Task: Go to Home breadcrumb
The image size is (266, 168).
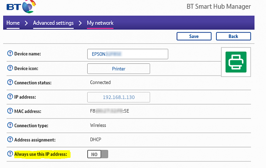Action: point(13,23)
